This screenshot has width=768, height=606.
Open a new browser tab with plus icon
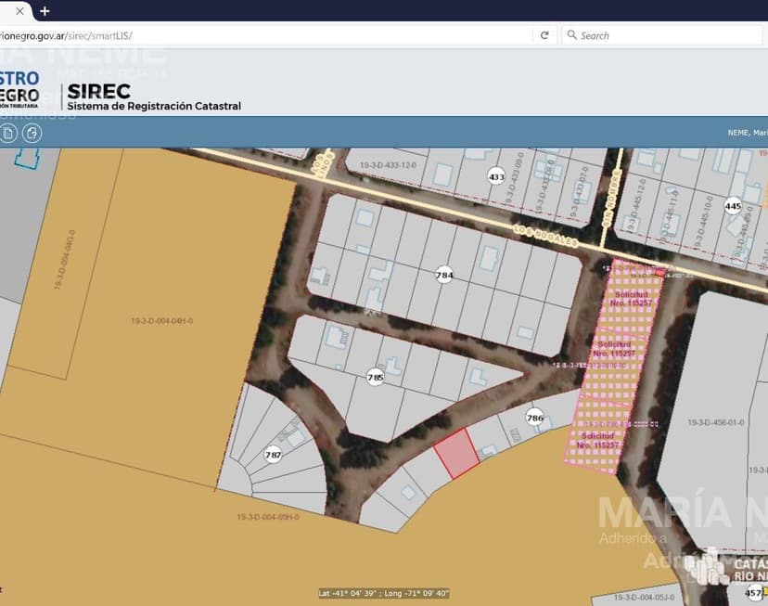pyautogui.click(x=45, y=11)
